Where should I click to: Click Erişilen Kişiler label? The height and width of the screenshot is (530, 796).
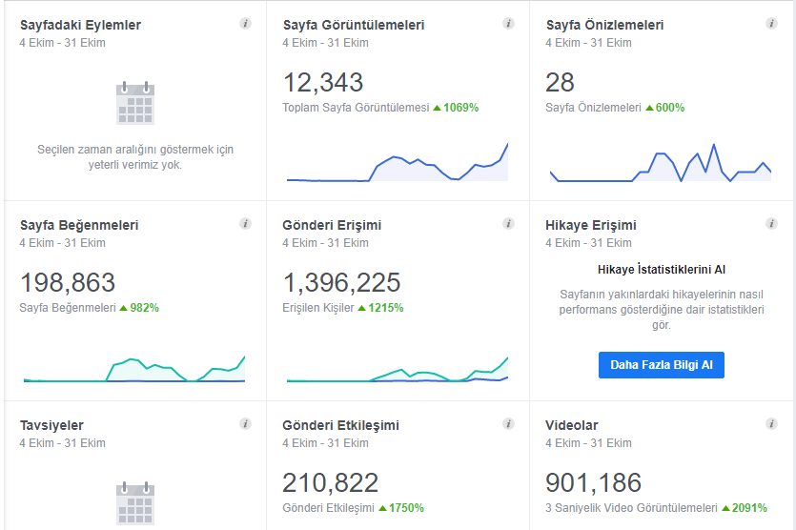(x=318, y=308)
